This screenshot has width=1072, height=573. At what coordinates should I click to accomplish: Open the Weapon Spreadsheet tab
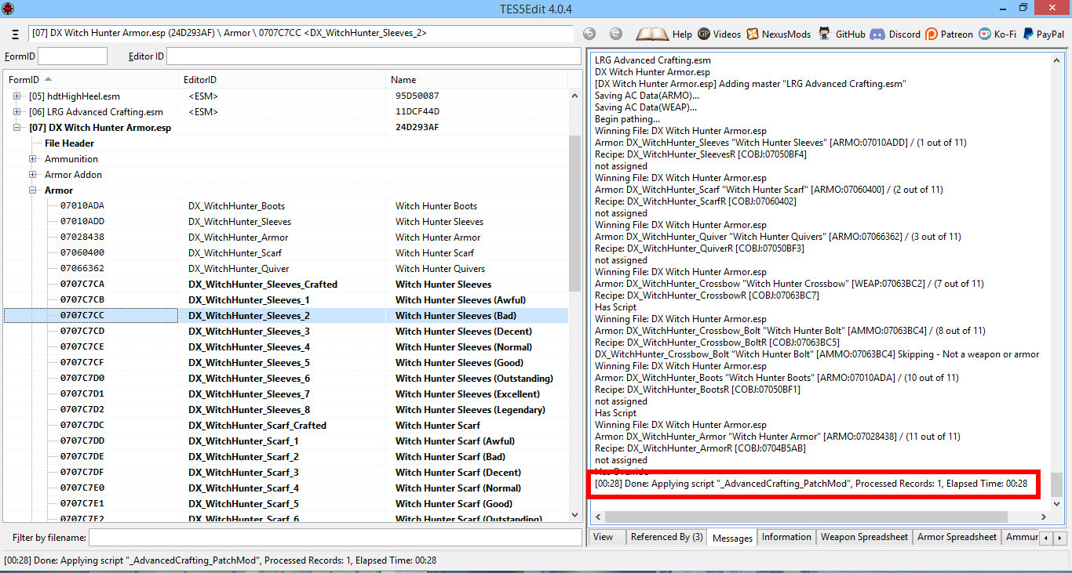tap(864, 537)
